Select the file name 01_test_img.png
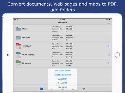125x93 pixels. [28, 55]
